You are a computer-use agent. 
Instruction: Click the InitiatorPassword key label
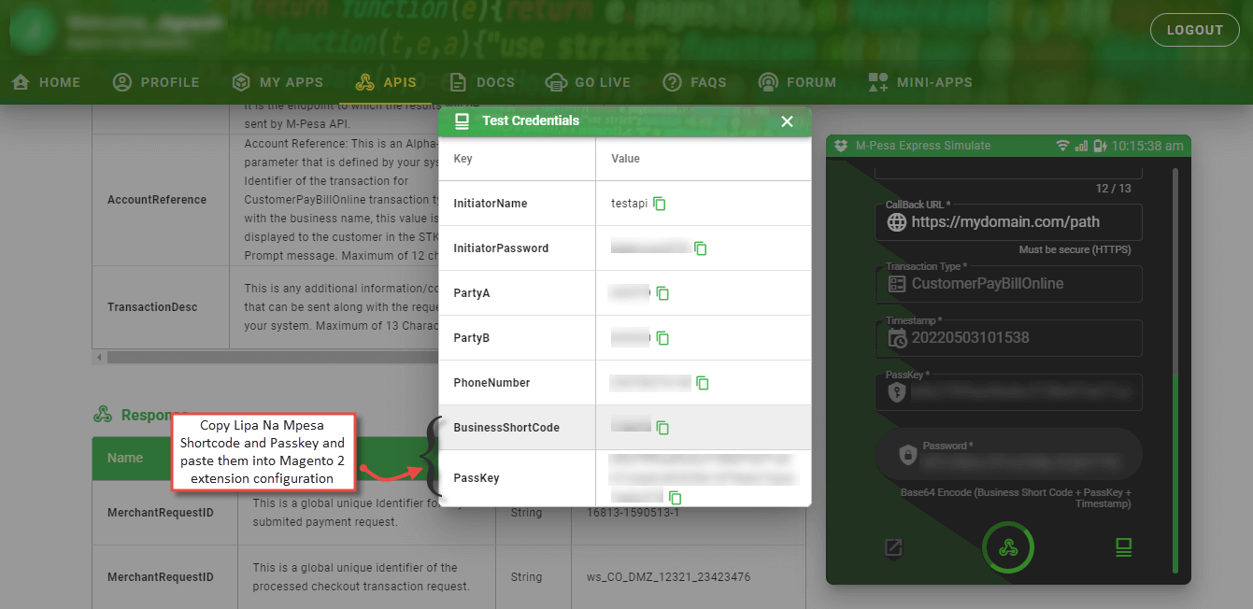[x=501, y=248]
